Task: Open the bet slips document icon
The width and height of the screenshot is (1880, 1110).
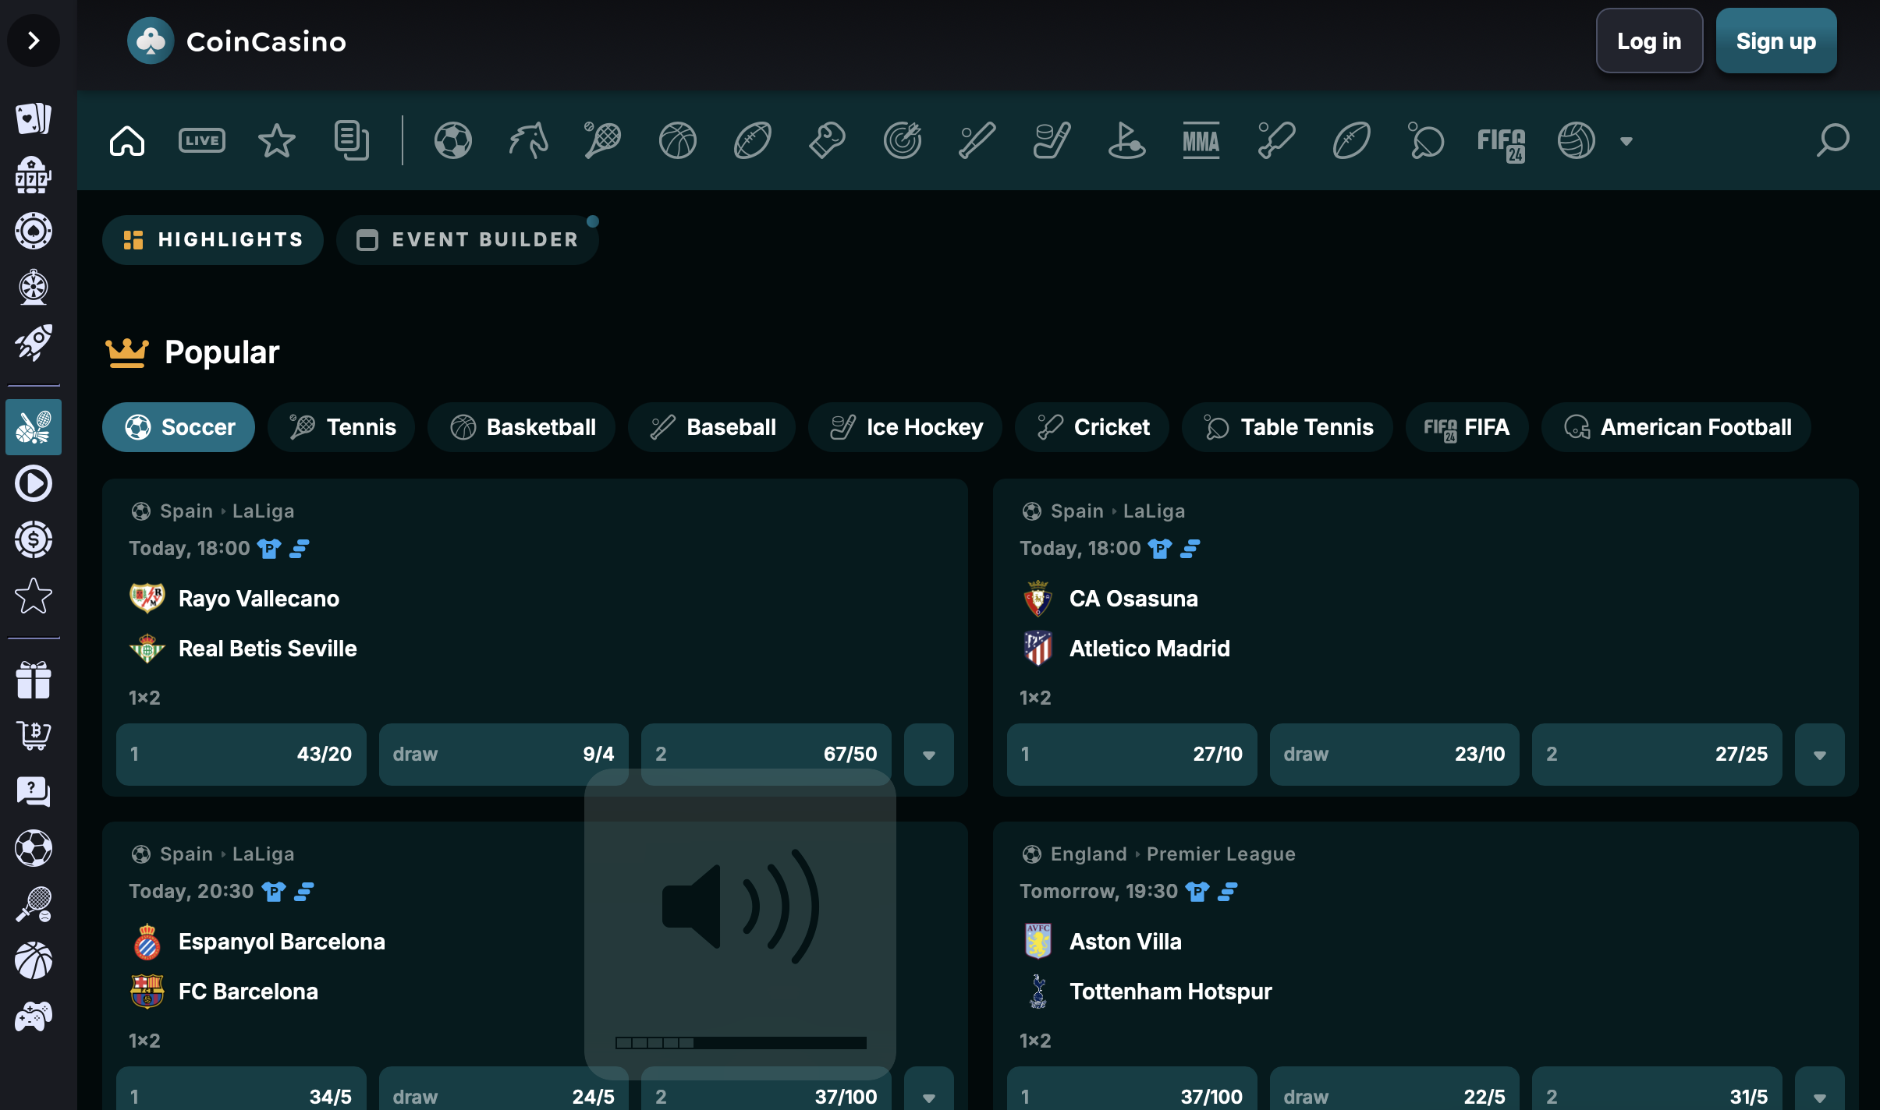Action: (352, 141)
